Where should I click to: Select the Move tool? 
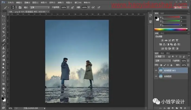(x=4, y=16)
